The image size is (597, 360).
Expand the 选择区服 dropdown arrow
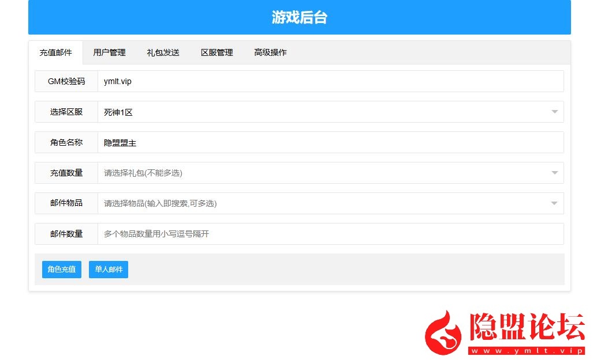(554, 112)
